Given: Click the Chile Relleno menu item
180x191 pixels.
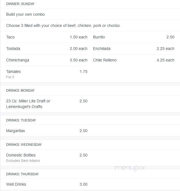Looking at the screenshot, I should pos(134,60).
